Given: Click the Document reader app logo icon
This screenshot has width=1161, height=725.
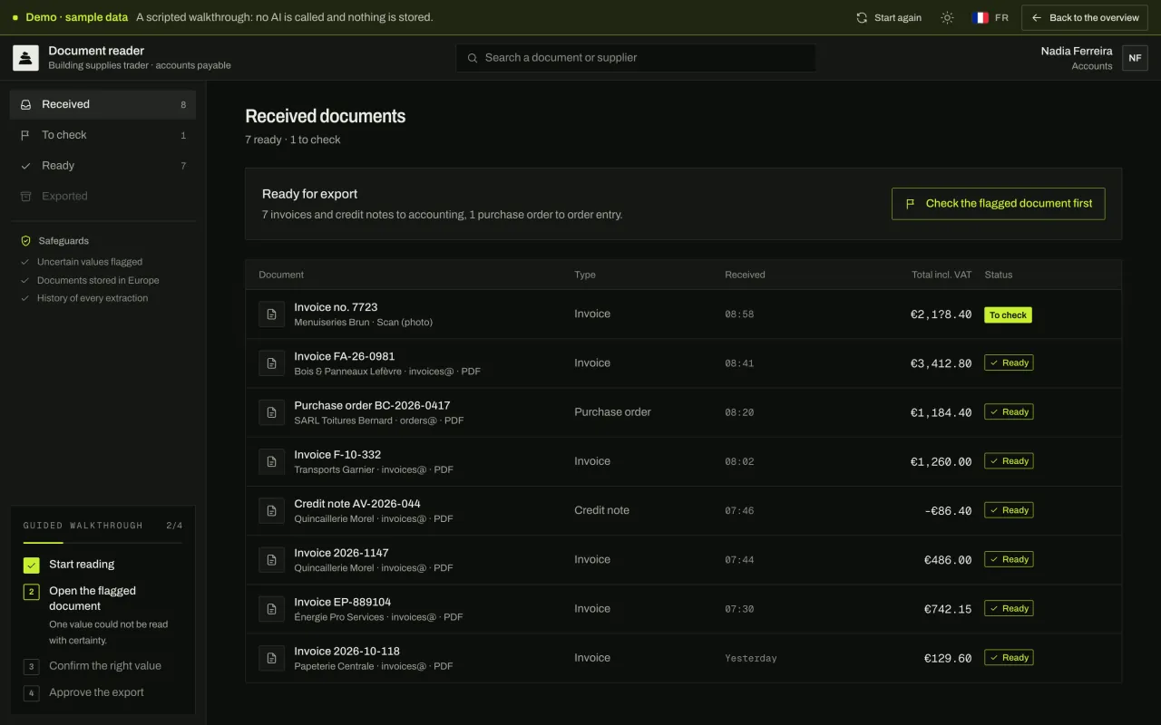Looking at the screenshot, I should (x=25, y=58).
